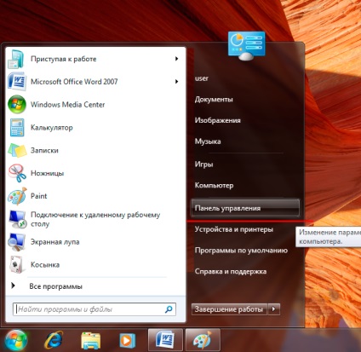Click the Экранная лупа magnifier icon

coord(17,242)
